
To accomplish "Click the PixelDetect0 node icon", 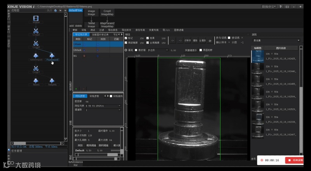I will coord(52,55).
